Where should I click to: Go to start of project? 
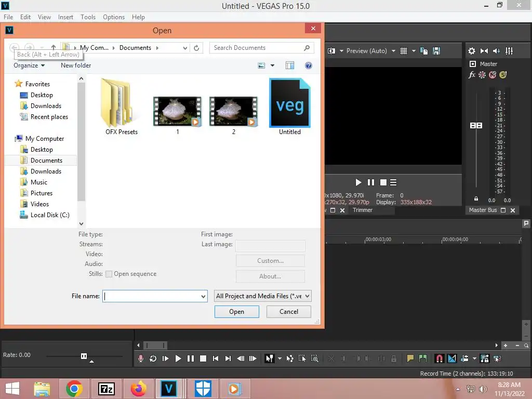pos(216,358)
